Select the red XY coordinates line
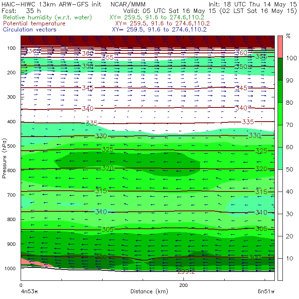Image resolution: width=299 pixels, height=299 pixels. (x=162, y=23)
